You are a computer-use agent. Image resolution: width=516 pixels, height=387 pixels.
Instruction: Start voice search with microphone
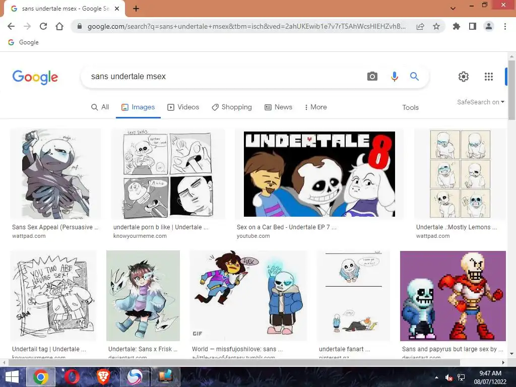pyautogui.click(x=394, y=77)
